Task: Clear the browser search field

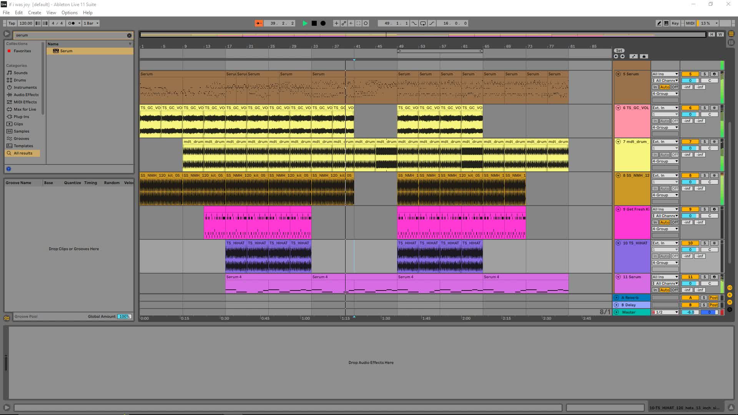Action: click(x=129, y=35)
